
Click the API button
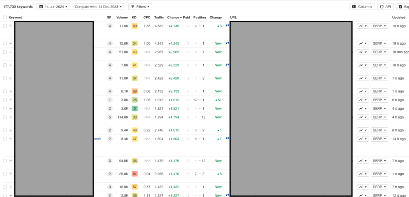pos(385,7)
